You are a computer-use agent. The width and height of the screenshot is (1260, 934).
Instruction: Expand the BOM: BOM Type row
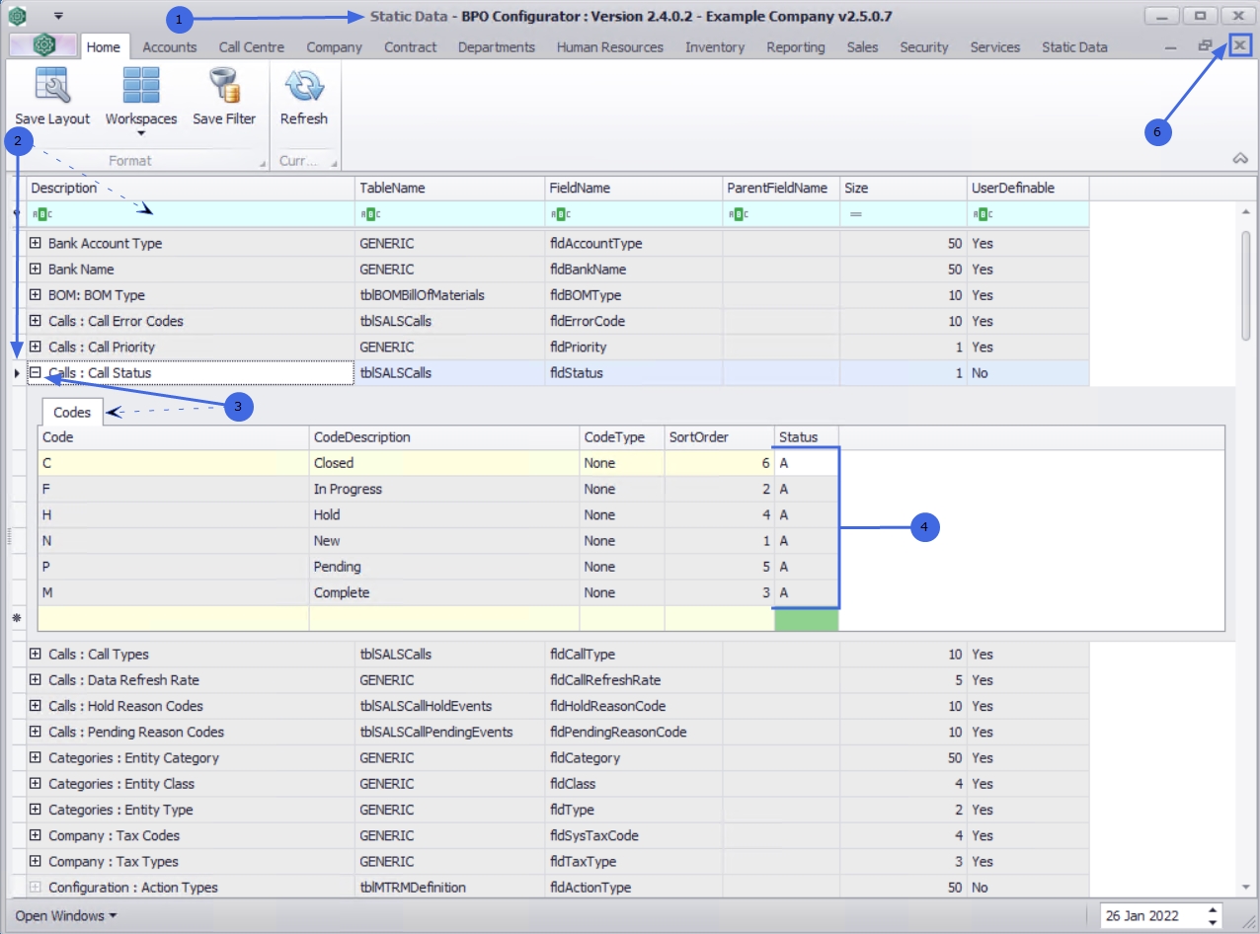click(36, 294)
